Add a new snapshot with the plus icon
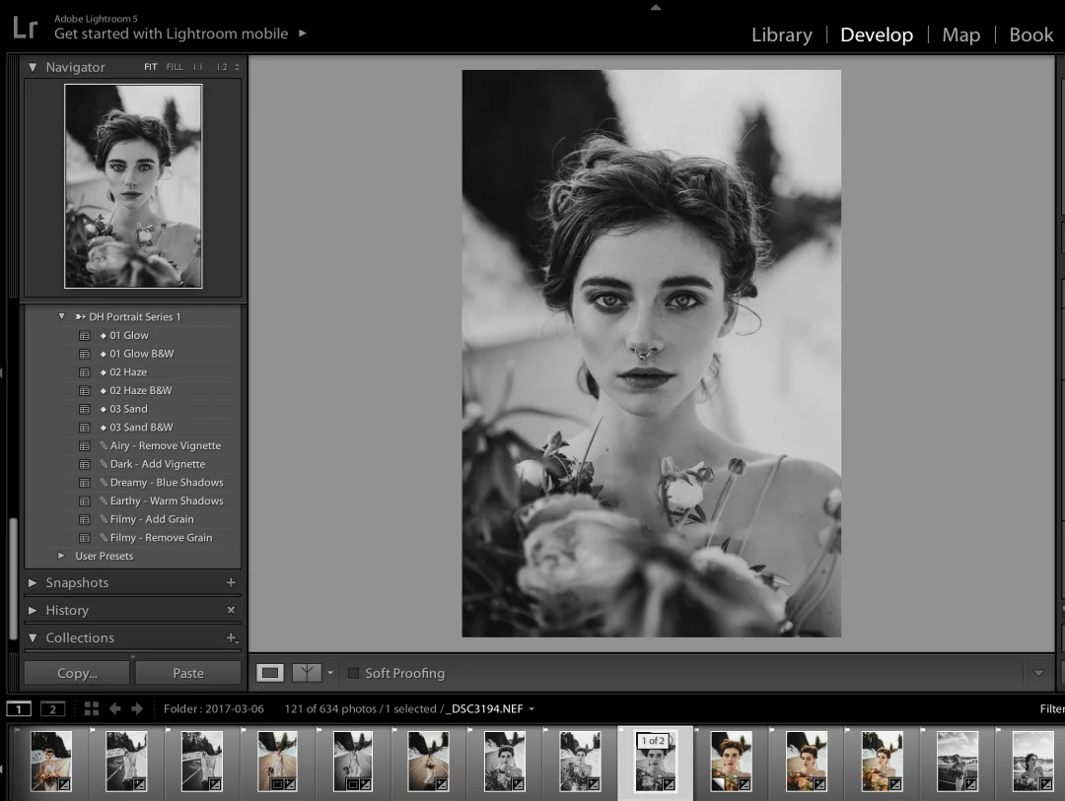 click(x=231, y=582)
